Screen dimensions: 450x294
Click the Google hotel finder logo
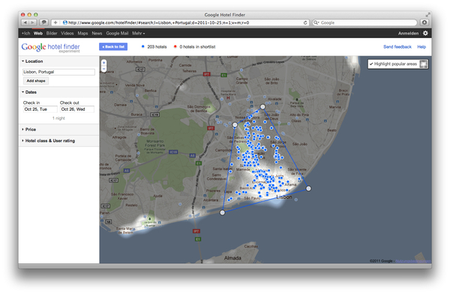point(50,47)
